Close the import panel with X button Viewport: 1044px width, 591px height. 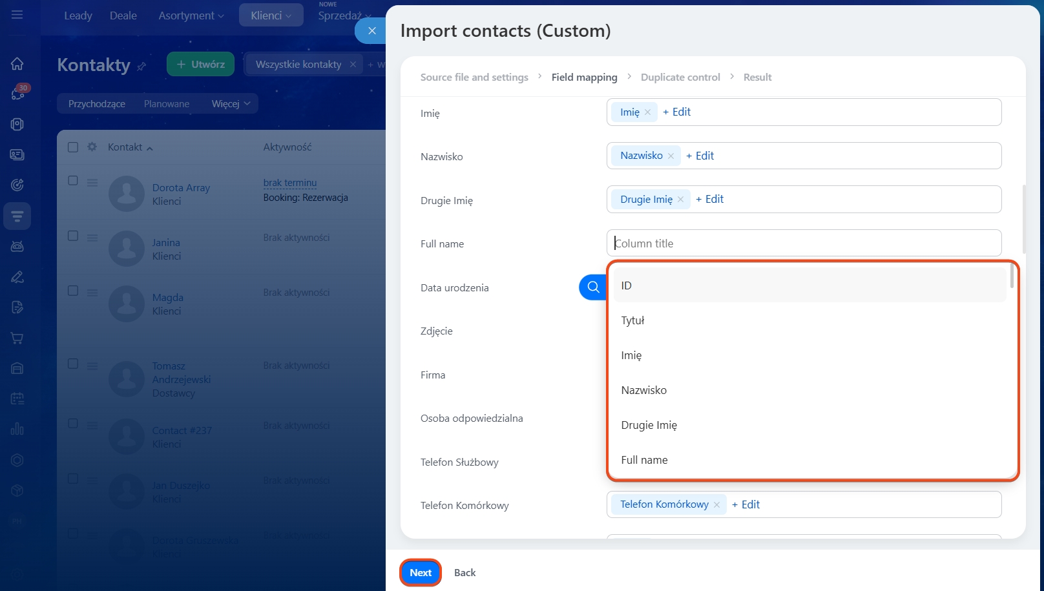tap(371, 31)
